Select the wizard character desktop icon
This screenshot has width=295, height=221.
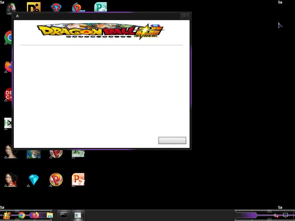pos(34,154)
